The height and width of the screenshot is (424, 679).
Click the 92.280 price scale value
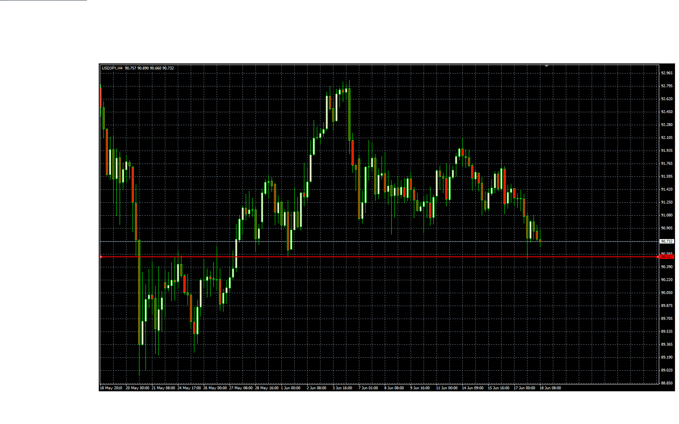pos(667,125)
